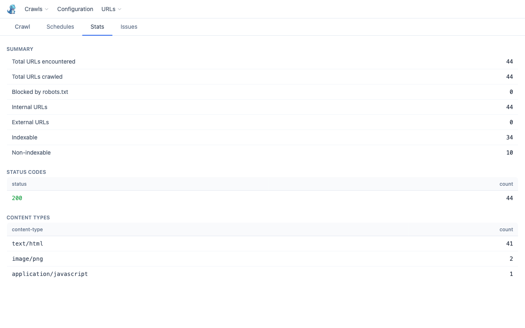Image resolution: width=525 pixels, height=328 pixels.
Task: Switch to the Issues tab
Action: [129, 27]
